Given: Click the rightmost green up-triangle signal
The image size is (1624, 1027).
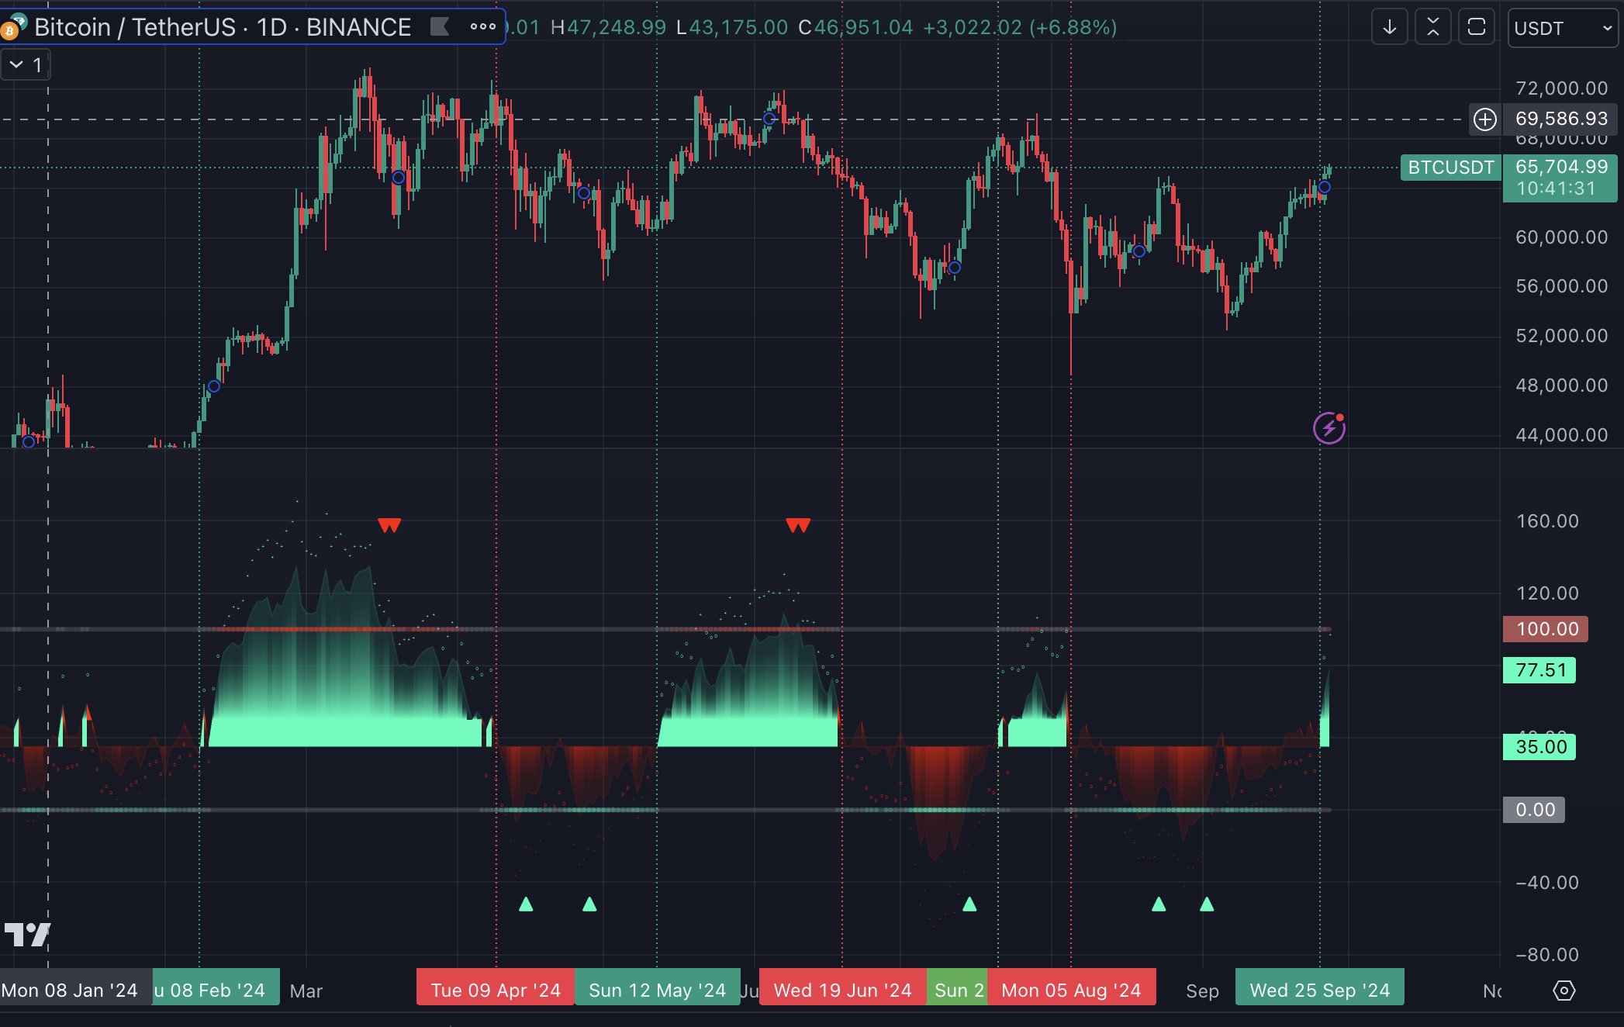Looking at the screenshot, I should [x=1207, y=904].
